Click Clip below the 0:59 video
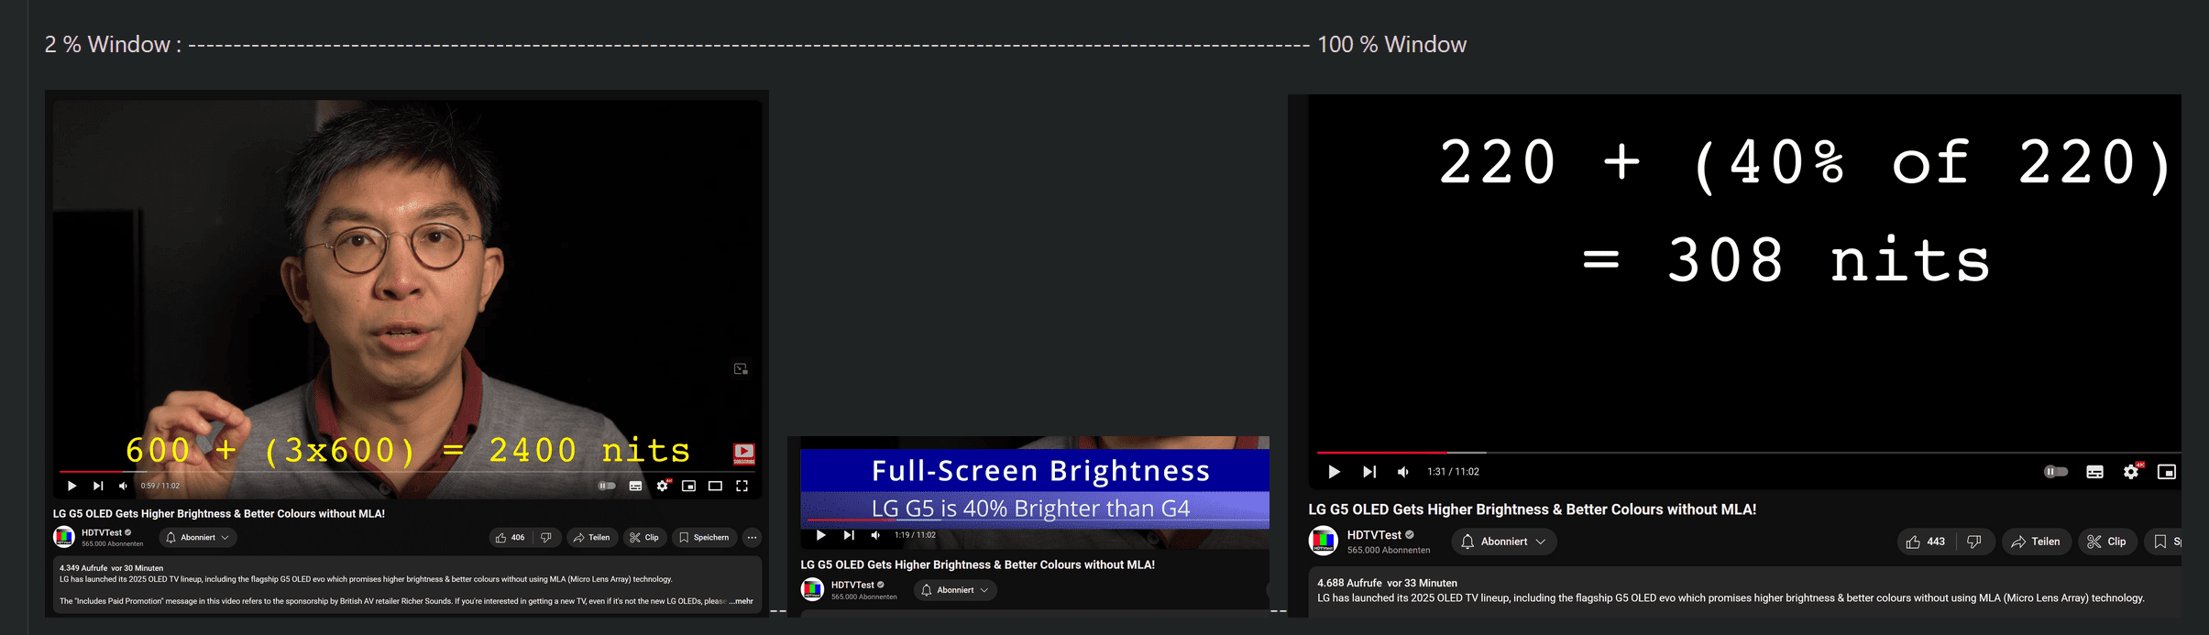The height and width of the screenshot is (635, 2209). [644, 538]
